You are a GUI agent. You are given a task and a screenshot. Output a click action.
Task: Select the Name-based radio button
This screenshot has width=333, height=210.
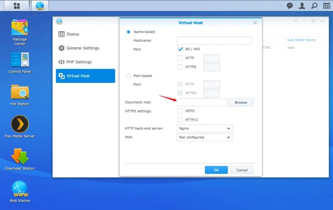[128, 32]
